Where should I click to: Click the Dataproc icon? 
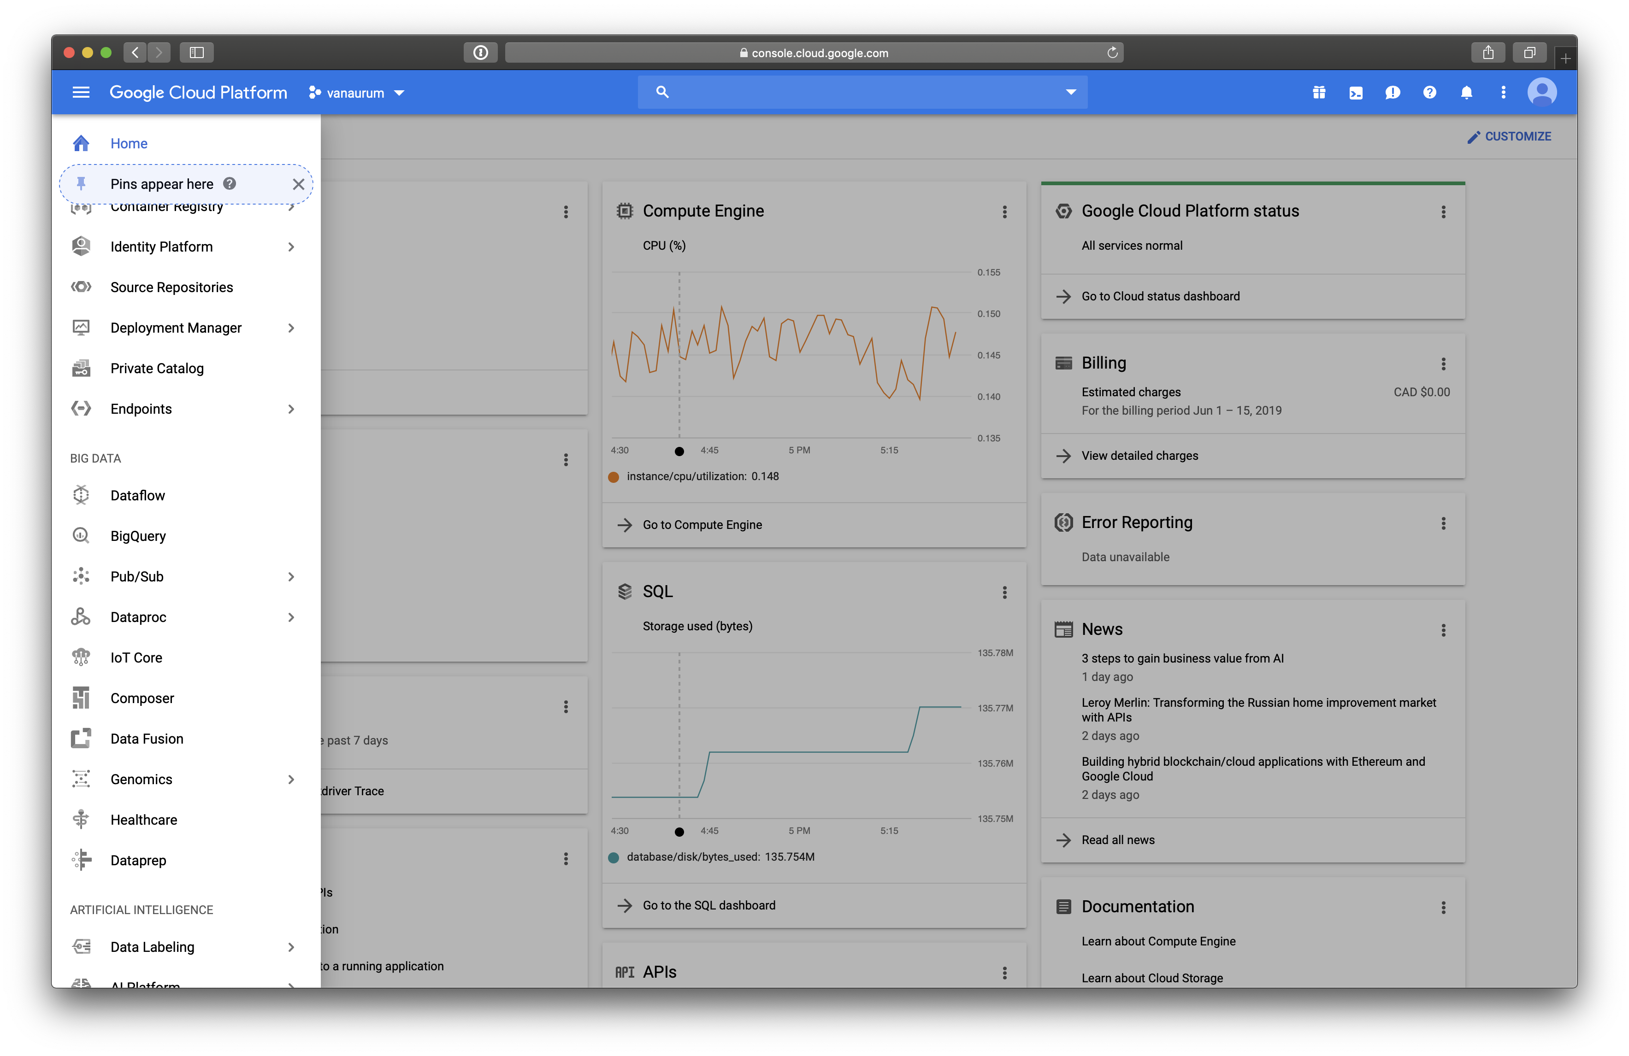(81, 616)
